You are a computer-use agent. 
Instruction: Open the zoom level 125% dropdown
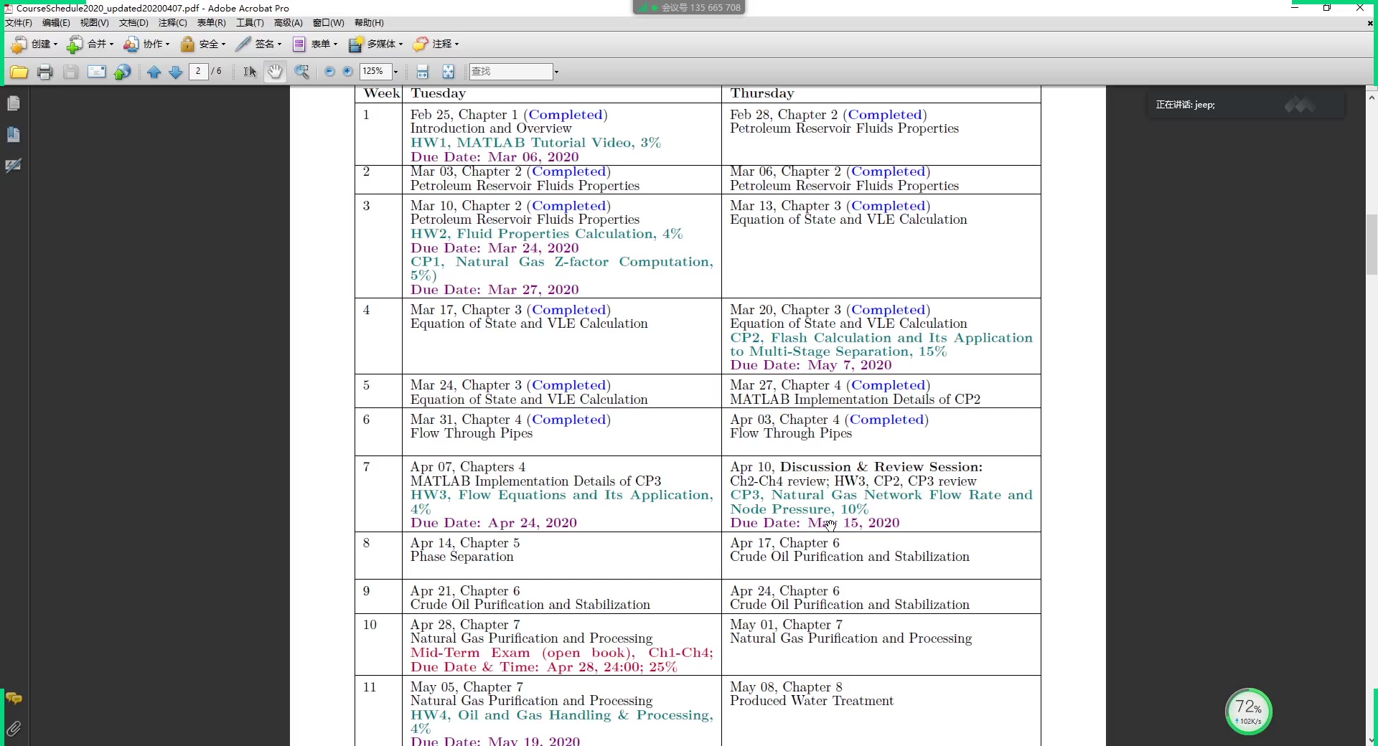click(x=395, y=72)
